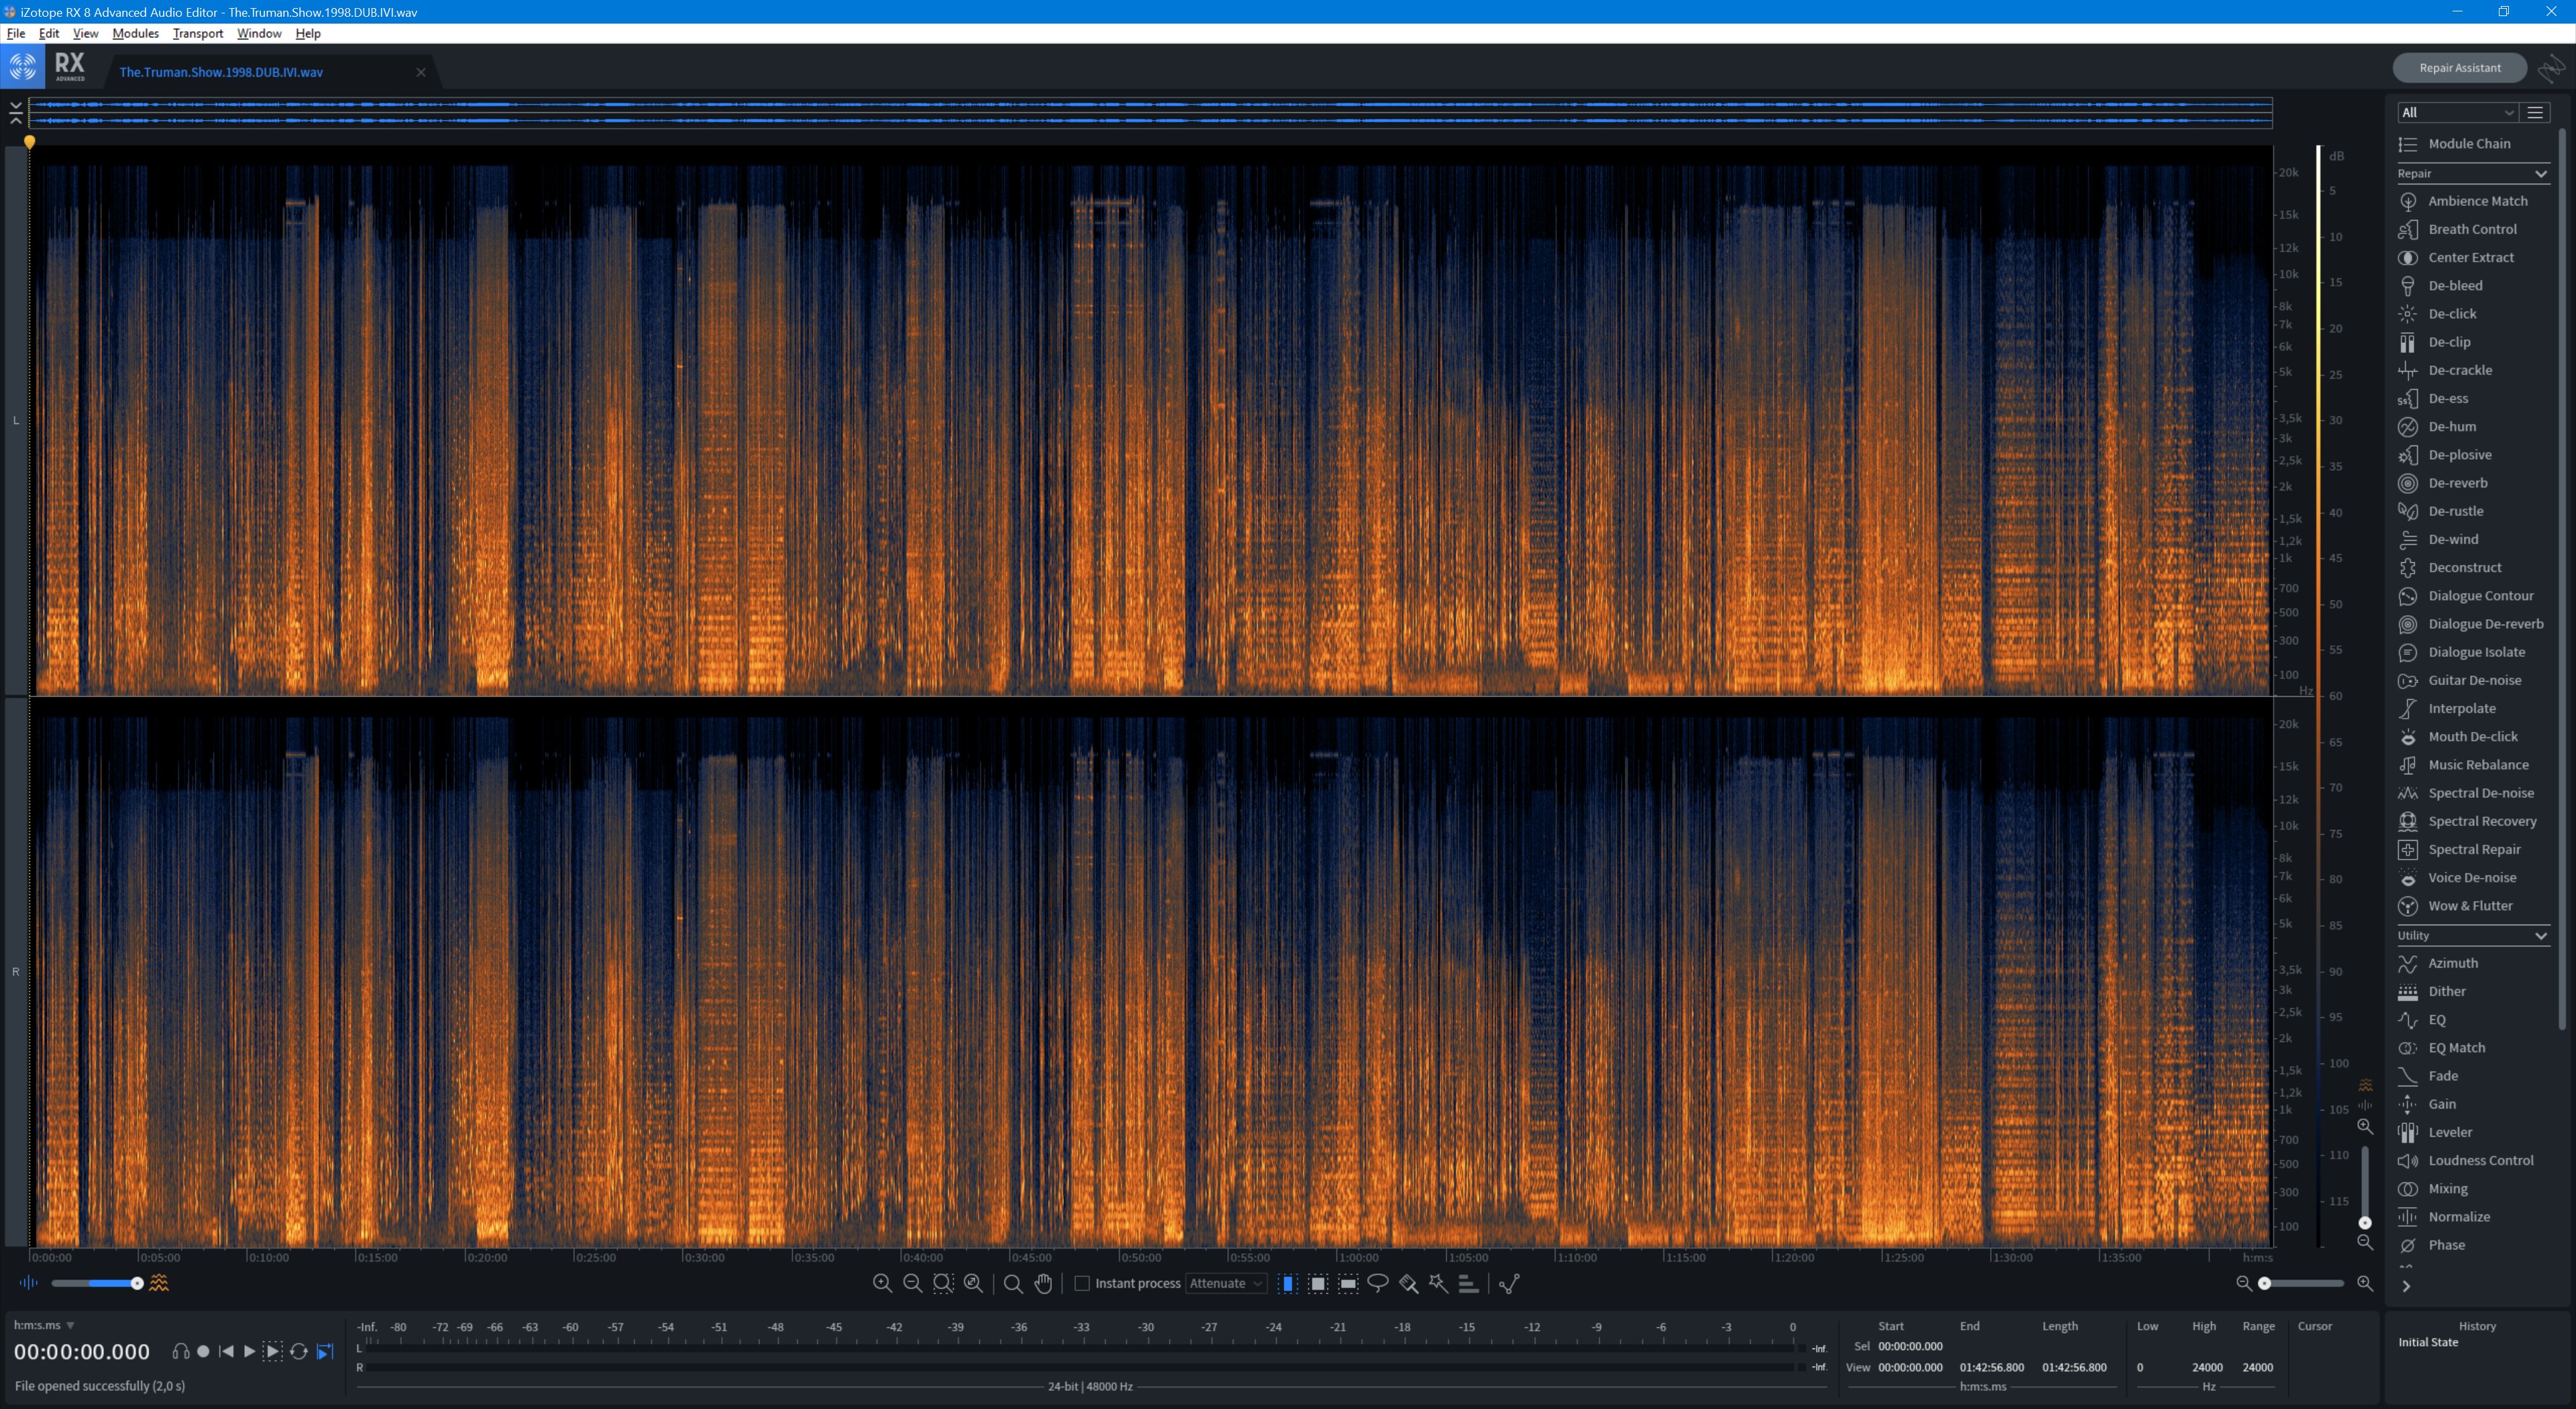Open the module list view options menu

(x=2535, y=112)
